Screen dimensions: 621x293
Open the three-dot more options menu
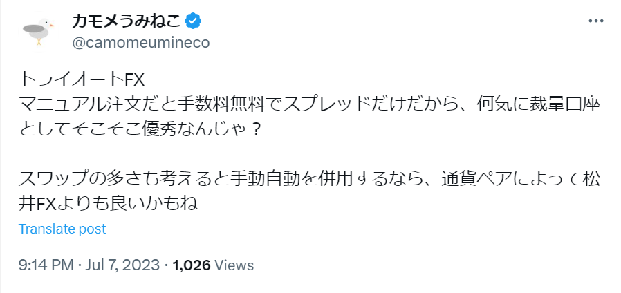[x=595, y=21]
